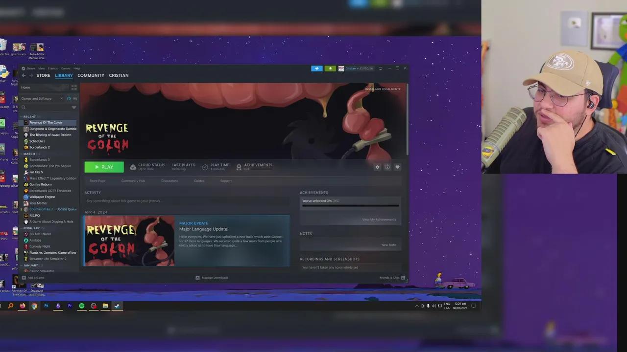Select Counter-Strike 2 in the library
The image size is (627, 352).
pyautogui.click(x=50, y=209)
